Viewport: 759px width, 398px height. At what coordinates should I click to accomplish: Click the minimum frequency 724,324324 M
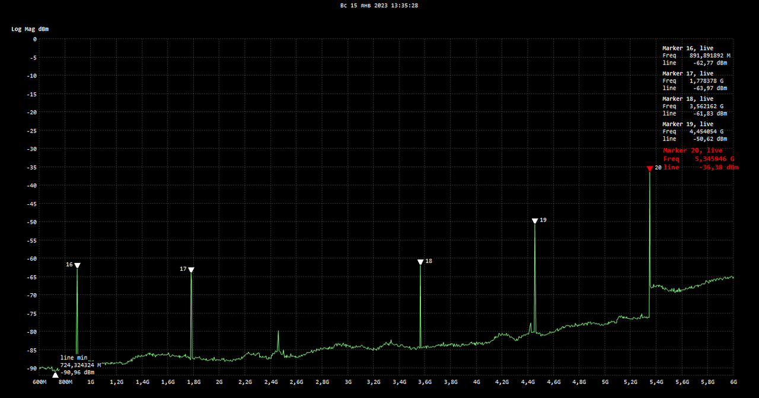[x=81, y=365]
